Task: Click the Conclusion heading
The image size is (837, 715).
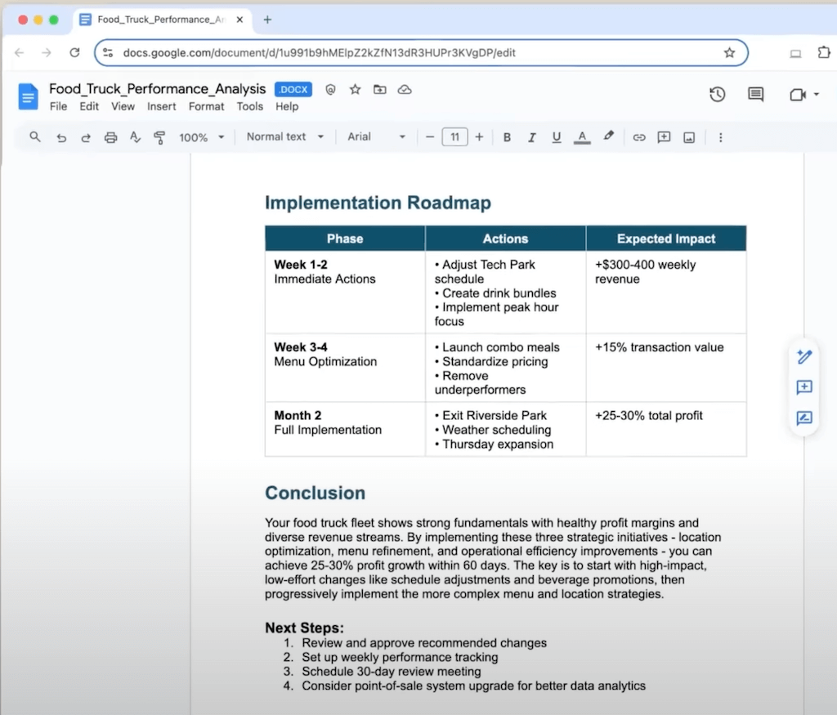Action: pos(315,493)
